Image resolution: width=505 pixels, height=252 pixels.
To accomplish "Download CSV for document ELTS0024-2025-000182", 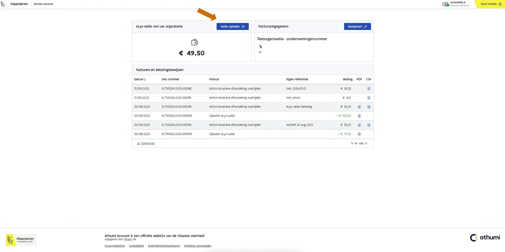I will pos(369,89).
